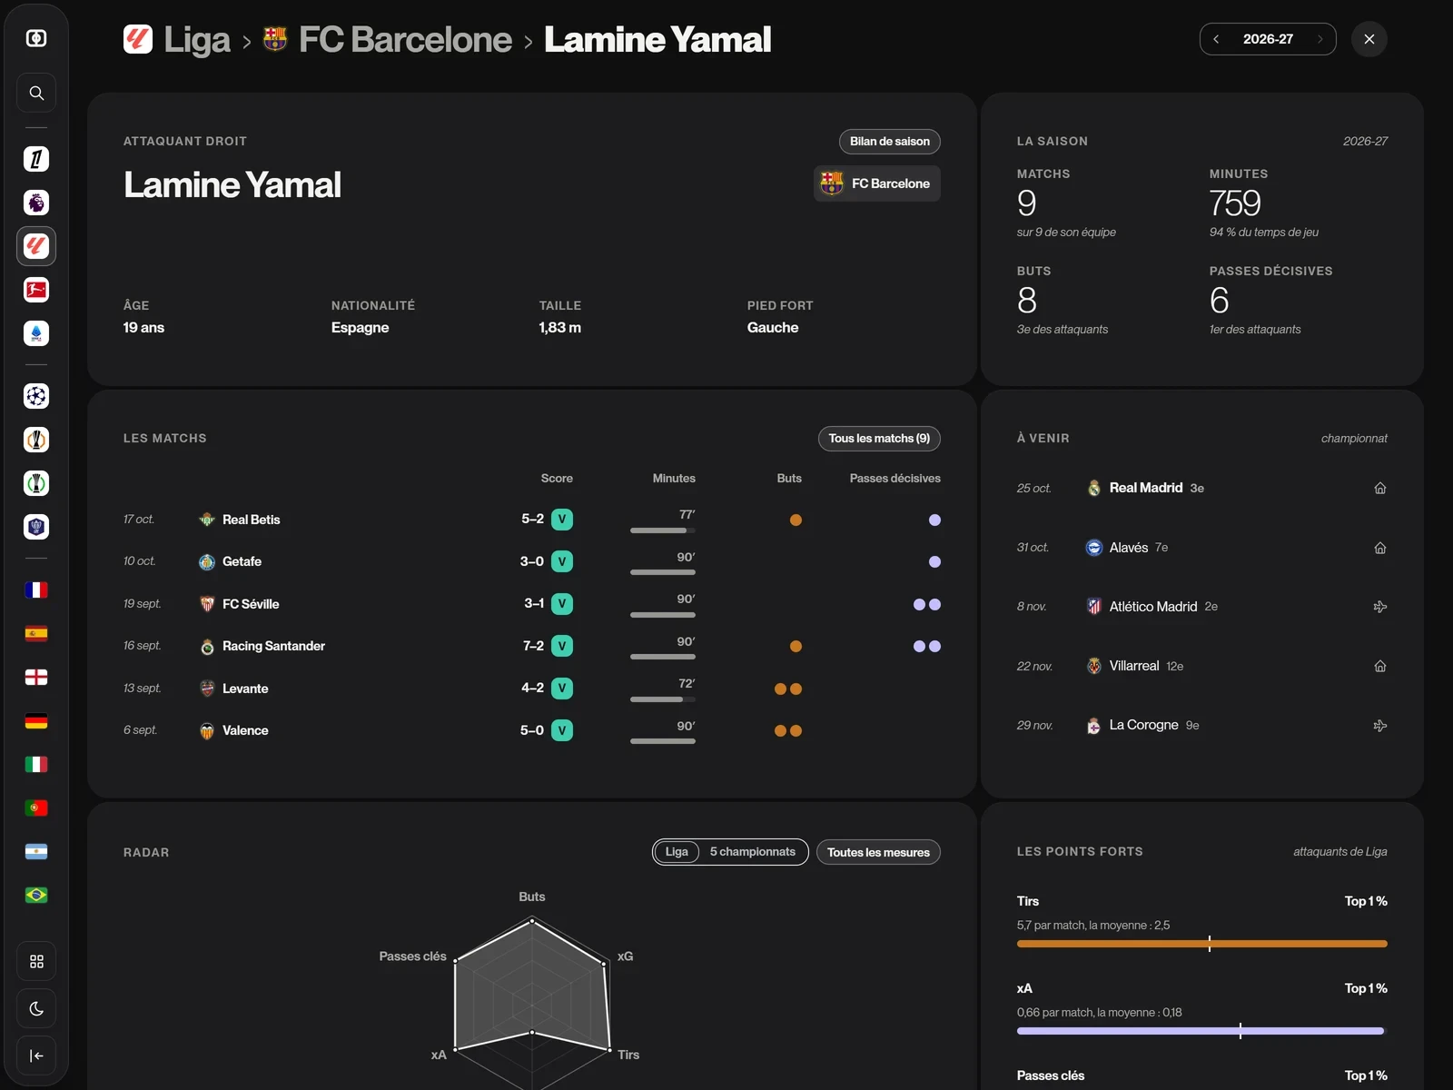Toggle dark mode with the moon icon

point(36,1008)
